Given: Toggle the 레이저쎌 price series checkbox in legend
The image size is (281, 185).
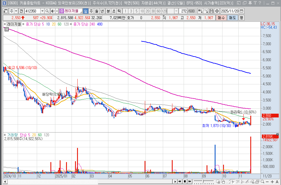Looking at the screenshot, I should (x=5, y=24).
